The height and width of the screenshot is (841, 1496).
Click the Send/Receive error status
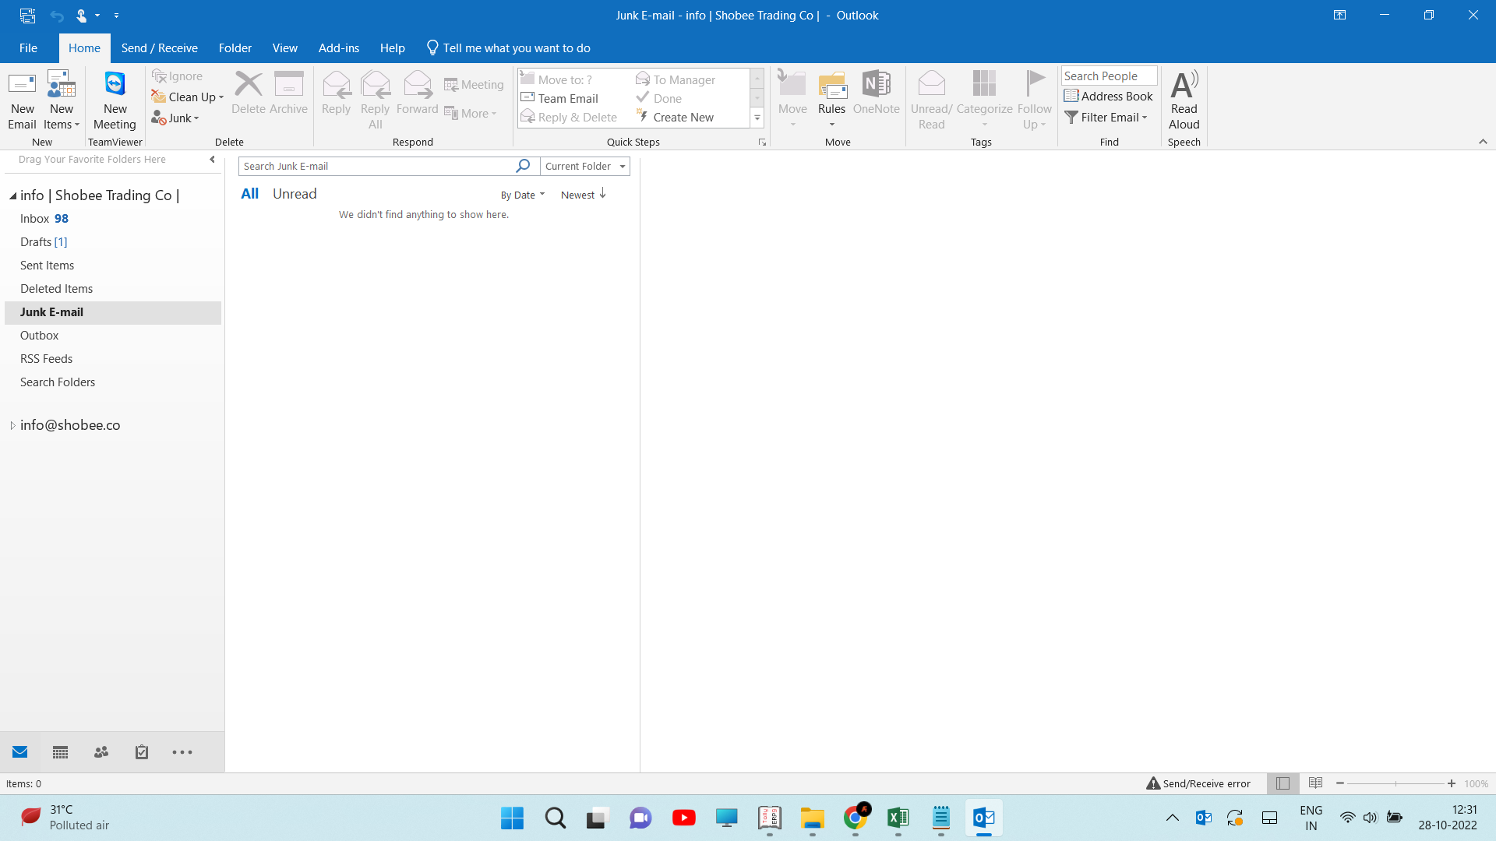(1198, 783)
